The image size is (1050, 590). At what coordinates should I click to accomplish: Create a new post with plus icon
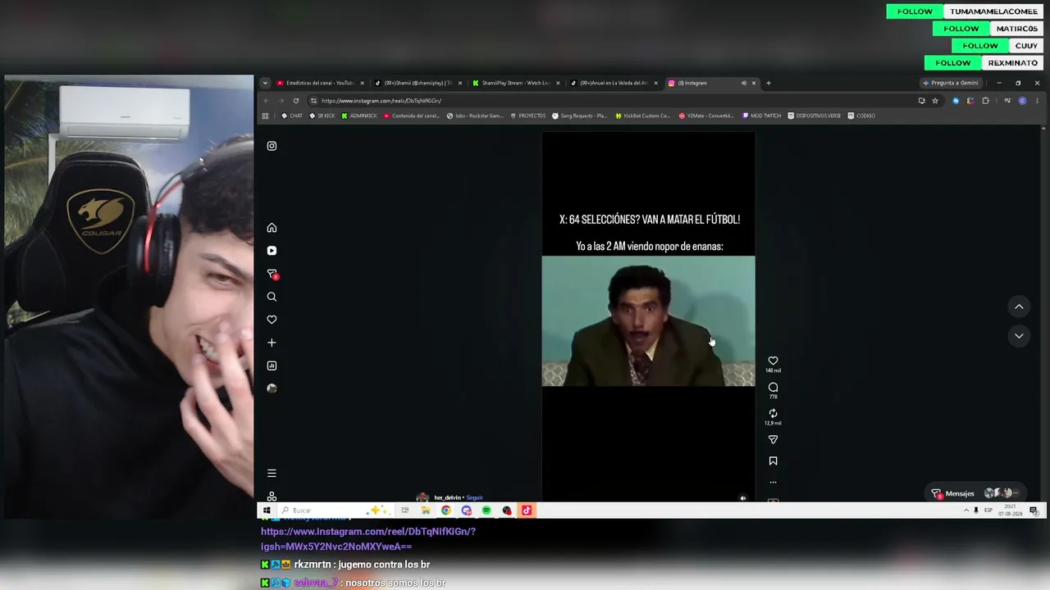point(272,343)
